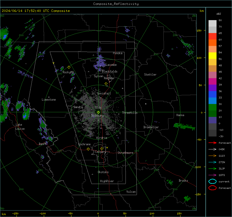This screenshot has width=232, height=217.
Task: Pick the light blue 30-33 dBZ swatch
Action: coord(212,101)
